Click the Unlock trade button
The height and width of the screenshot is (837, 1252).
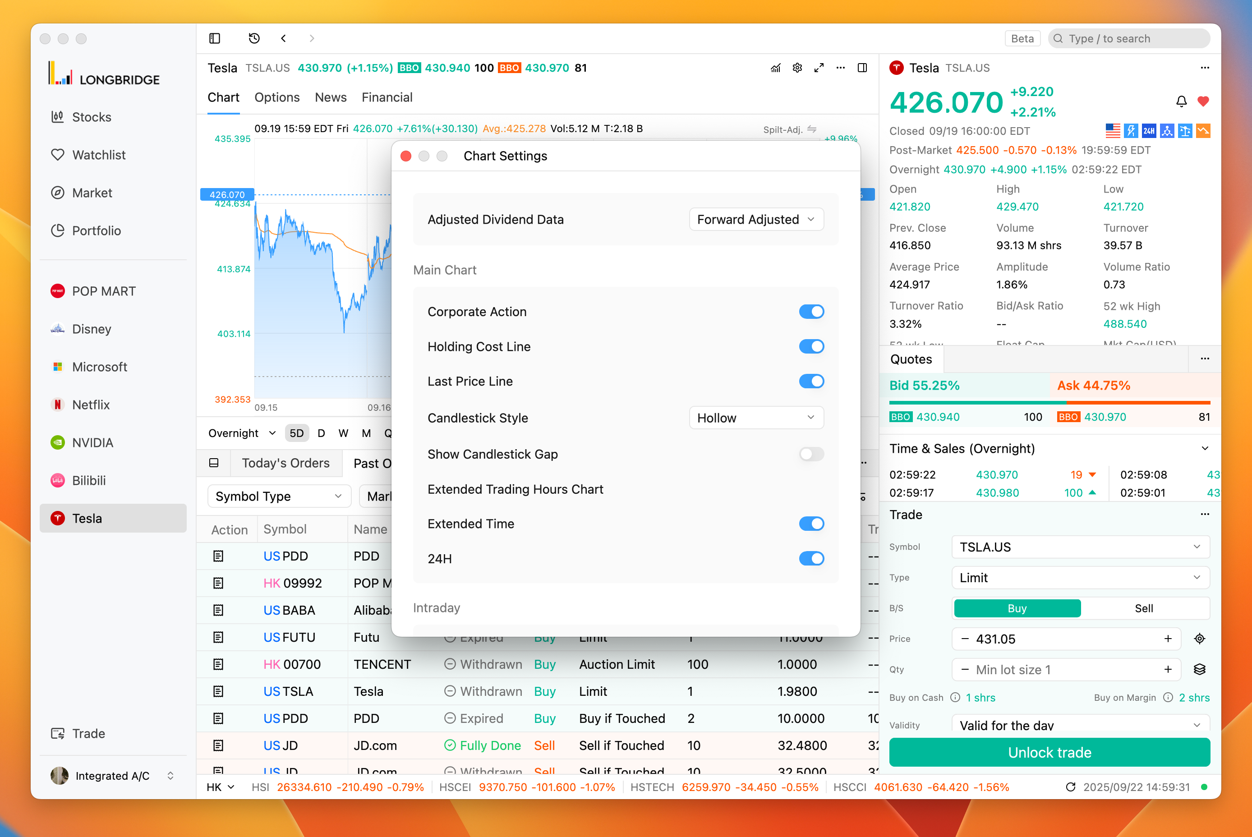[x=1049, y=752]
